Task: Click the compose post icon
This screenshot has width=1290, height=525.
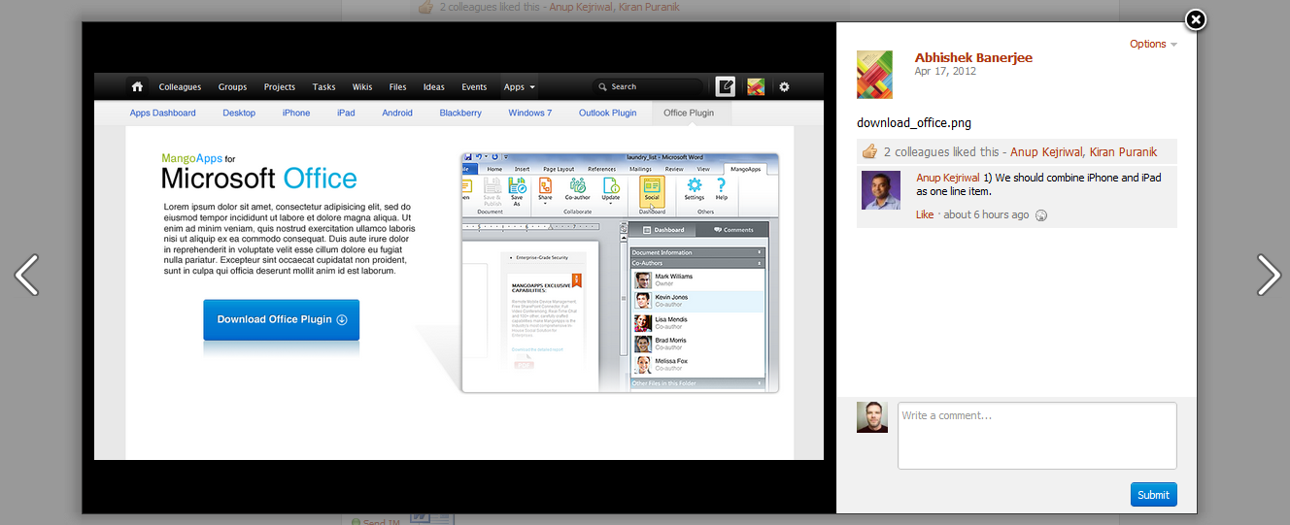Action: 725,87
